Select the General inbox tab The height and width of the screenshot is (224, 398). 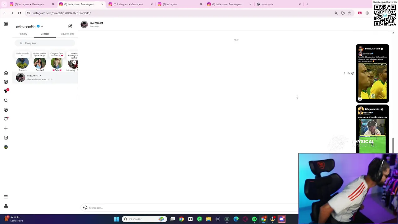[x=45, y=34]
